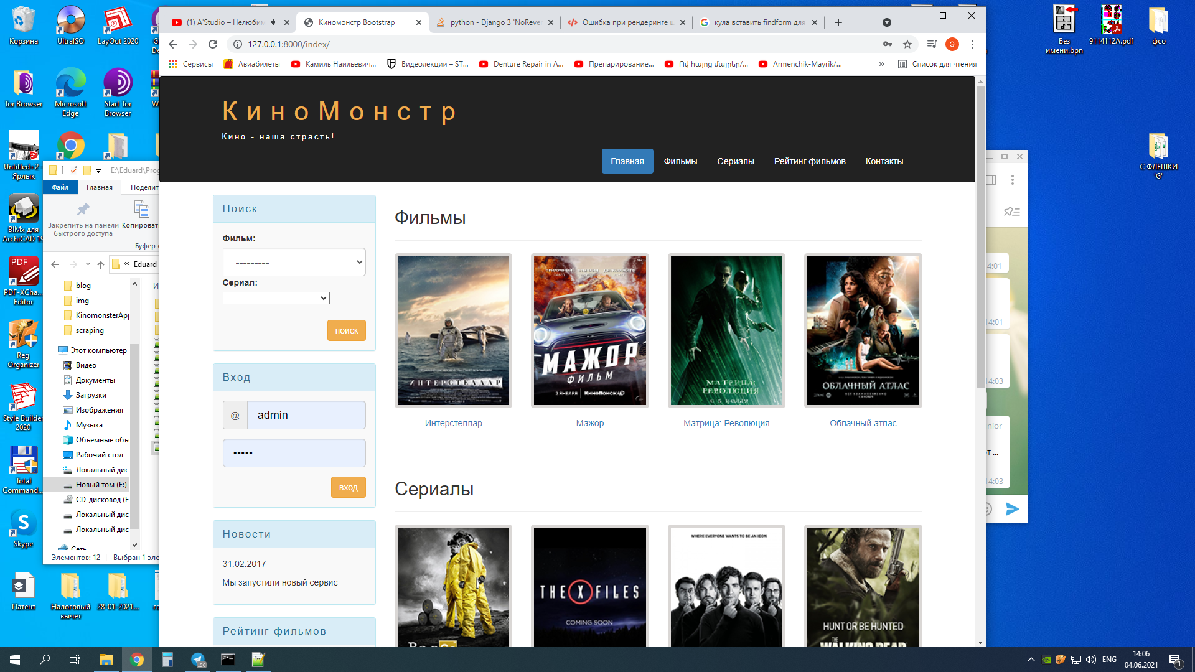Viewport: 1195px width, 672px height.
Task: Click the Chrome reload page icon
Action: coord(213,44)
